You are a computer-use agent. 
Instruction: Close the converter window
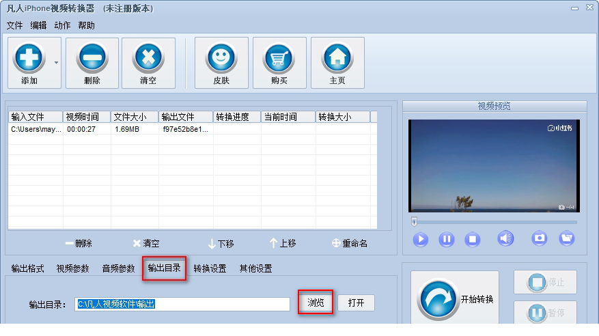coord(590,8)
